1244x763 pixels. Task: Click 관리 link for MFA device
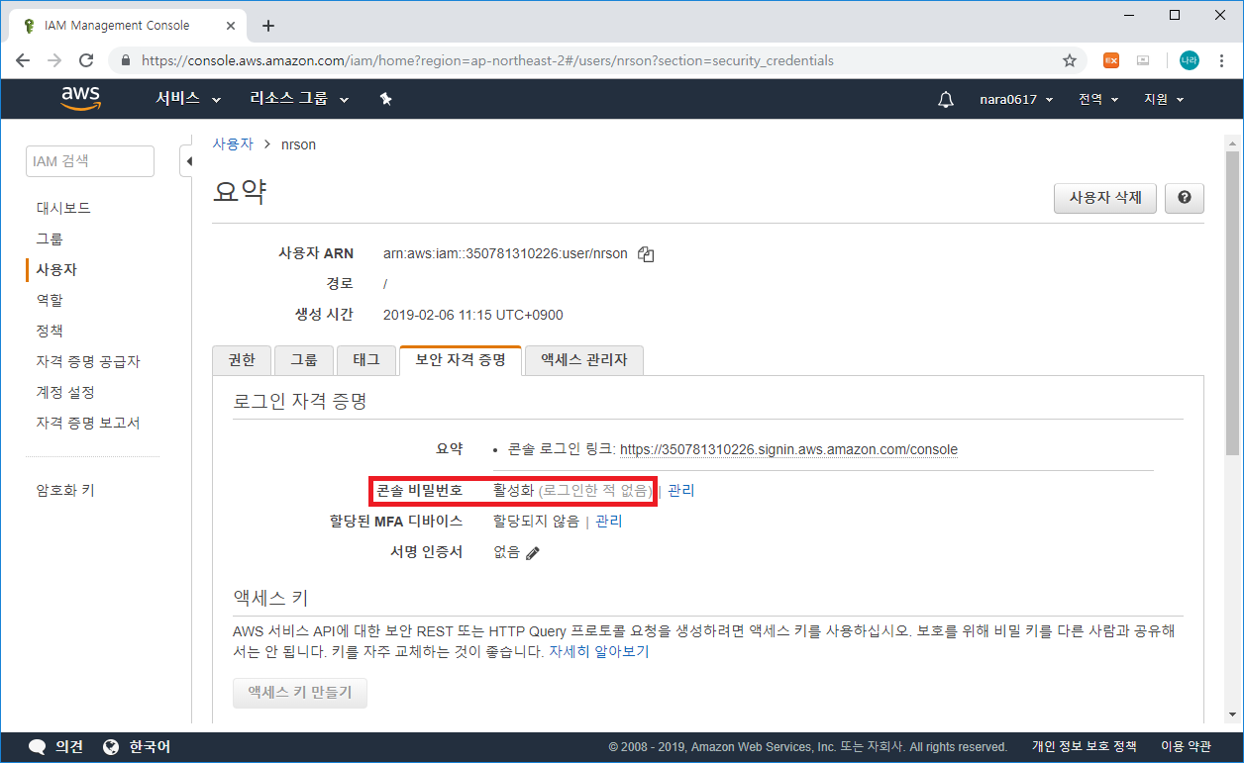click(608, 522)
